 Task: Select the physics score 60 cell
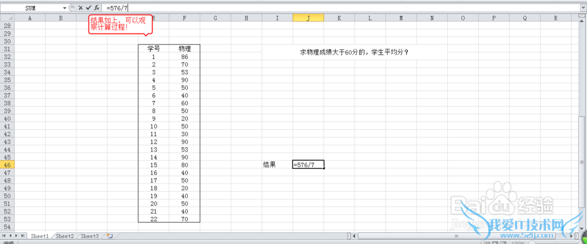(184, 103)
